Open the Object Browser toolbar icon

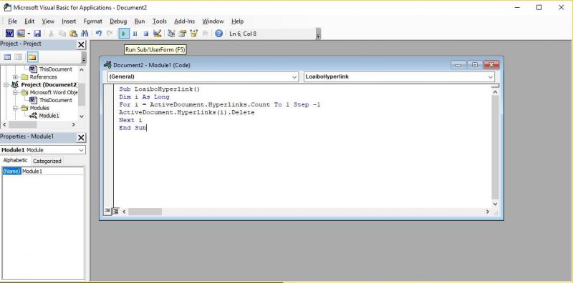pyautogui.click(x=193, y=34)
